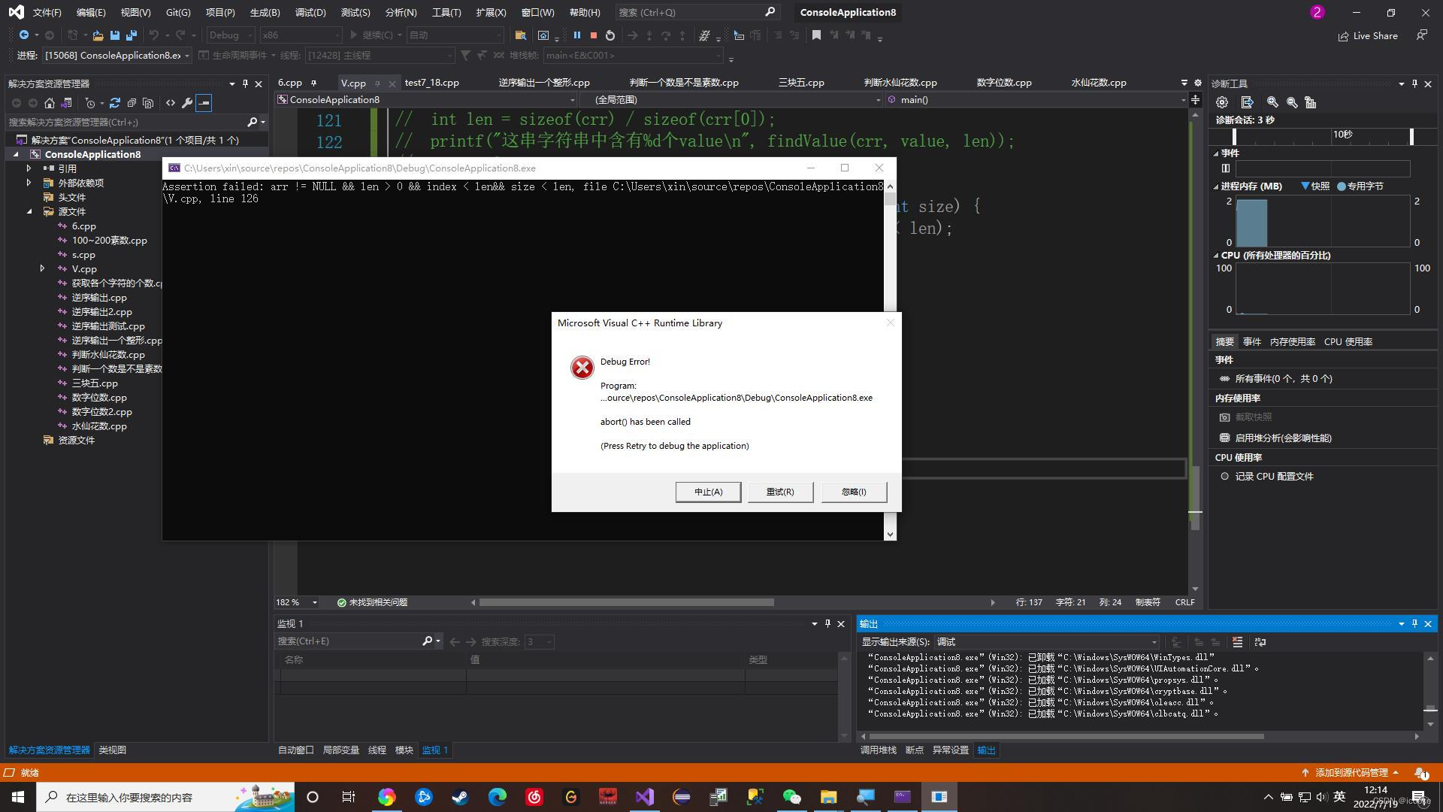Open the editor zoom 182 % dropdown
The image size is (1443, 812).
[297, 602]
